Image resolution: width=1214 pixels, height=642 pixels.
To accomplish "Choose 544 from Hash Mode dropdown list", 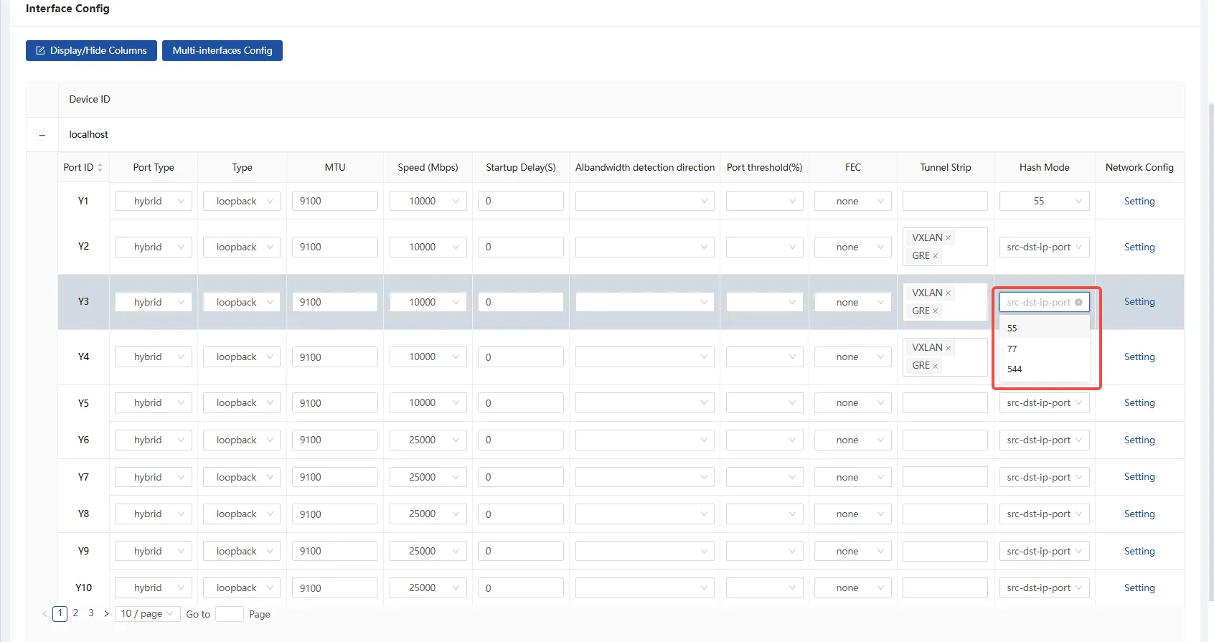I will (x=1045, y=369).
